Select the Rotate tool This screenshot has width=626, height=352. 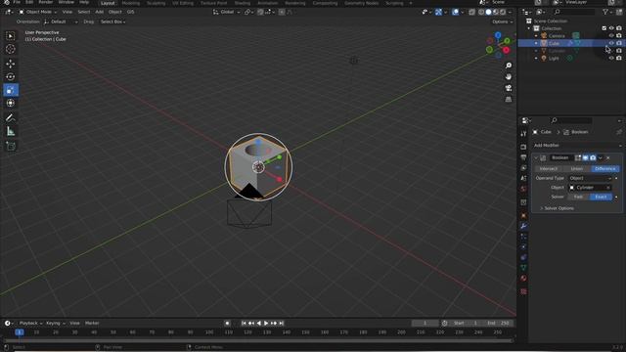[11, 76]
